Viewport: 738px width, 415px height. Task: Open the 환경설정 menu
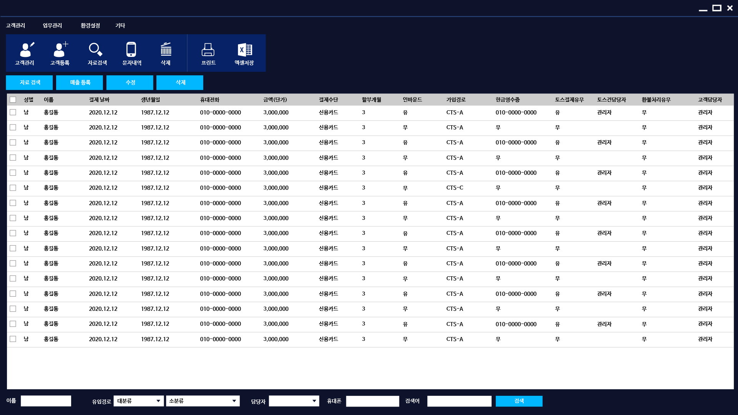(x=90, y=25)
